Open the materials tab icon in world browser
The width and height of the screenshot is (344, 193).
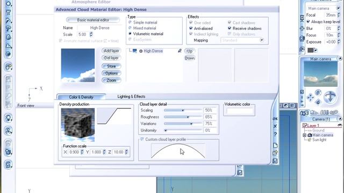314,113
